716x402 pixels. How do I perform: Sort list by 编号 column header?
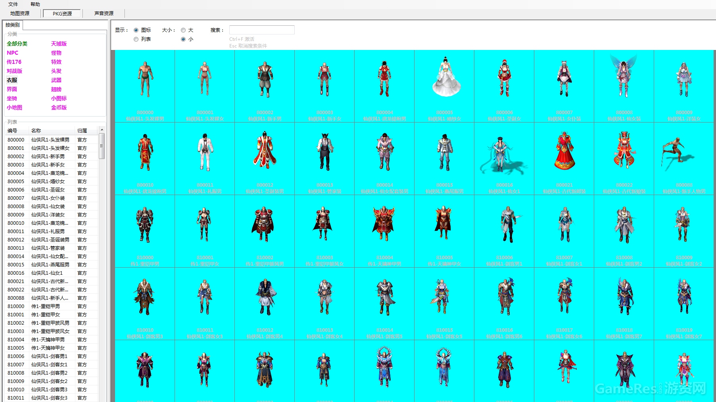pyautogui.click(x=17, y=130)
